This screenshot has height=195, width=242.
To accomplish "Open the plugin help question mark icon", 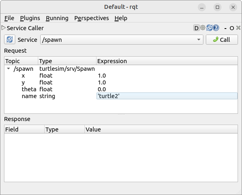I will point(216,28).
